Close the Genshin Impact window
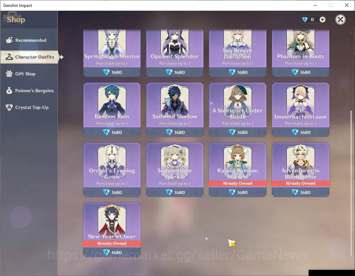This screenshot has height=276, width=355. (347, 5)
